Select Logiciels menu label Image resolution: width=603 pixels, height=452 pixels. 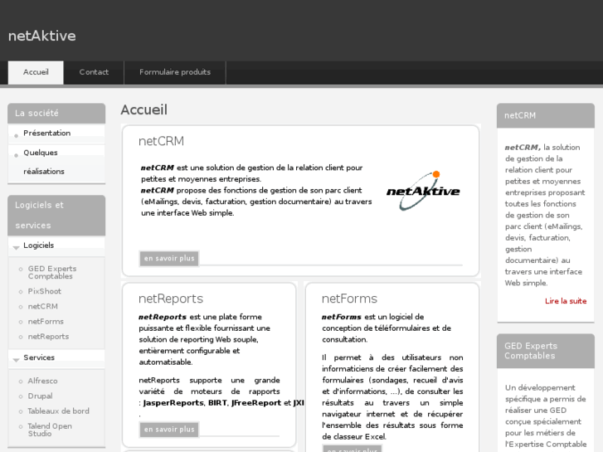(38, 245)
